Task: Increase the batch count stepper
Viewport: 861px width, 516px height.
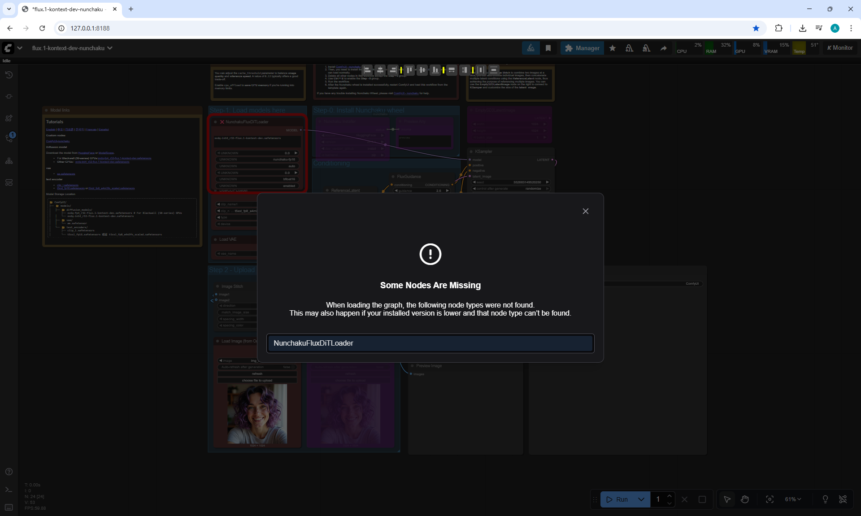Action: click(x=670, y=496)
